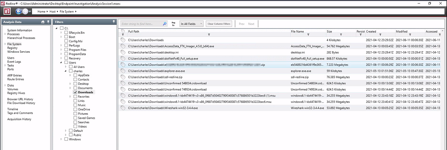Expand Processes in Analysis Data

tap(5, 34)
